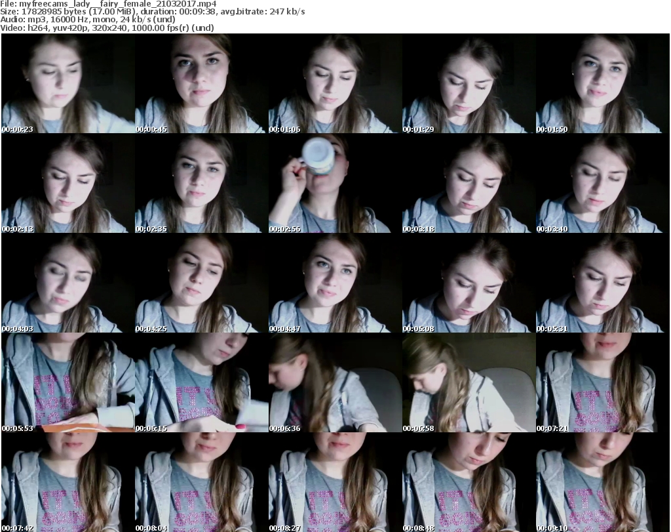Select the thumbnail marked 00:04:03

(68, 283)
